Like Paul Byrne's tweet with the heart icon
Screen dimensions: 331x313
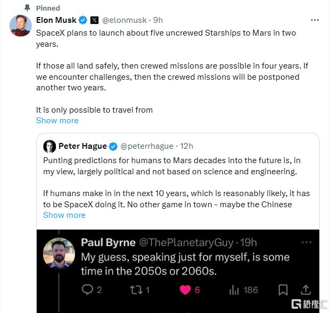tap(185, 290)
